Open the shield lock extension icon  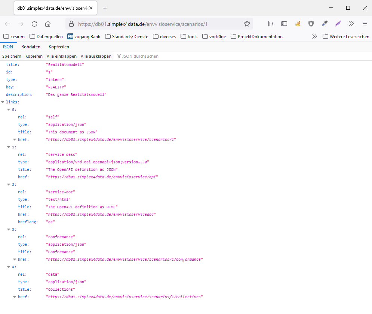pyautogui.click(x=311, y=24)
